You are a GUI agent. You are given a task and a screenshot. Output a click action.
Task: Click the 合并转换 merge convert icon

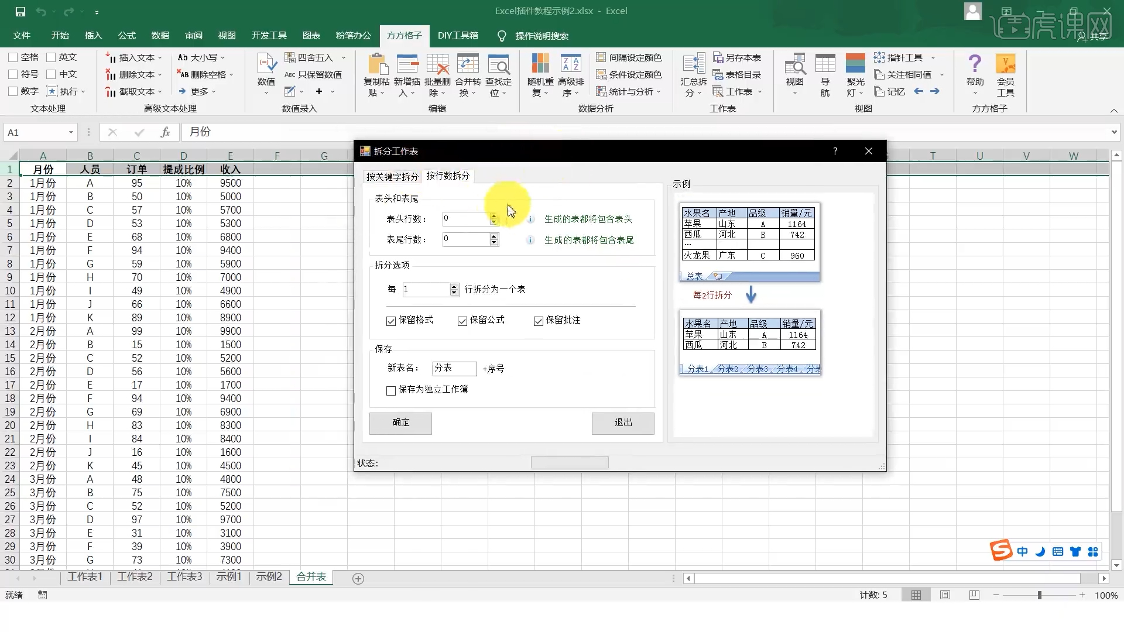click(x=468, y=64)
